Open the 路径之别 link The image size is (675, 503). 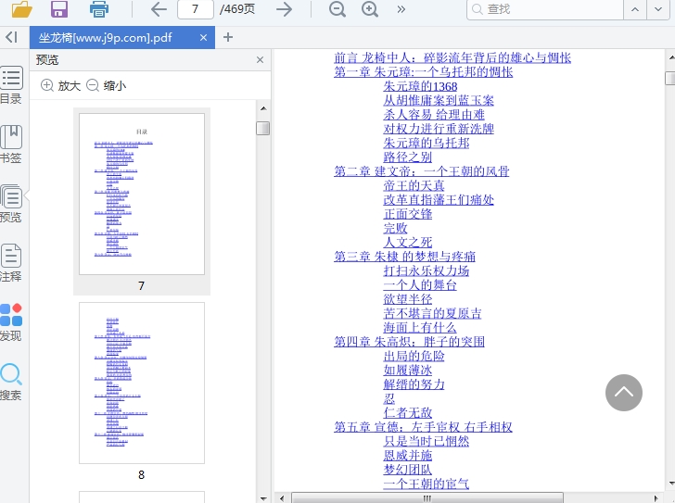(x=408, y=157)
